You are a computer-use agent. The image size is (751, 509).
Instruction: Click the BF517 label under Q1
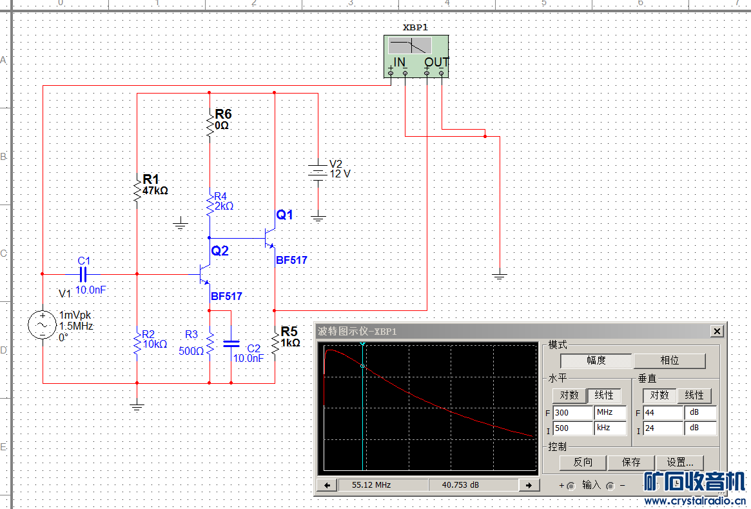(x=291, y=260)
